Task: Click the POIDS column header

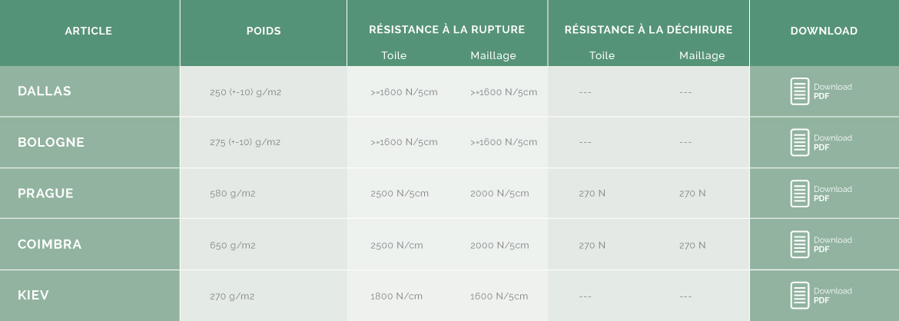Action: pyautogui.click(x=264, y=31)
